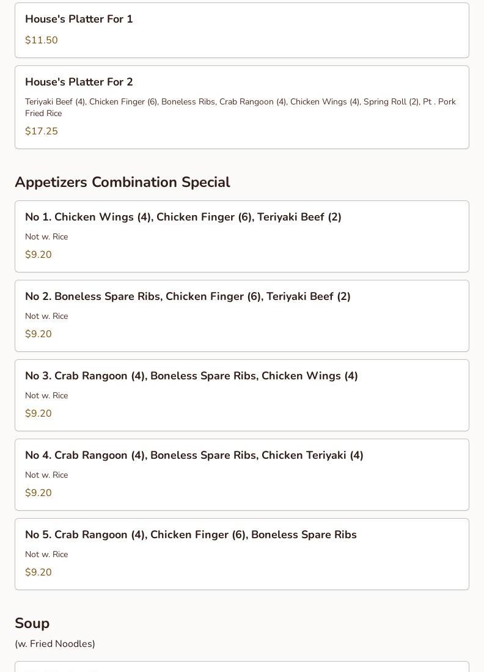
Task: Click the $9.20 price of combo No 4
Action: (38, 493)
